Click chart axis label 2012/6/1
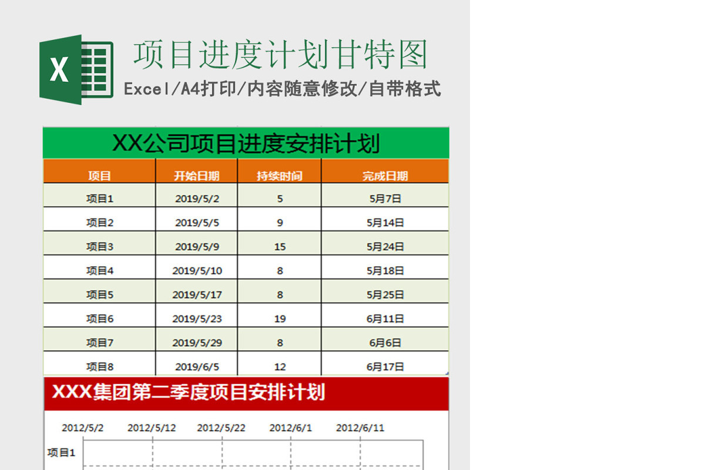 291,428
